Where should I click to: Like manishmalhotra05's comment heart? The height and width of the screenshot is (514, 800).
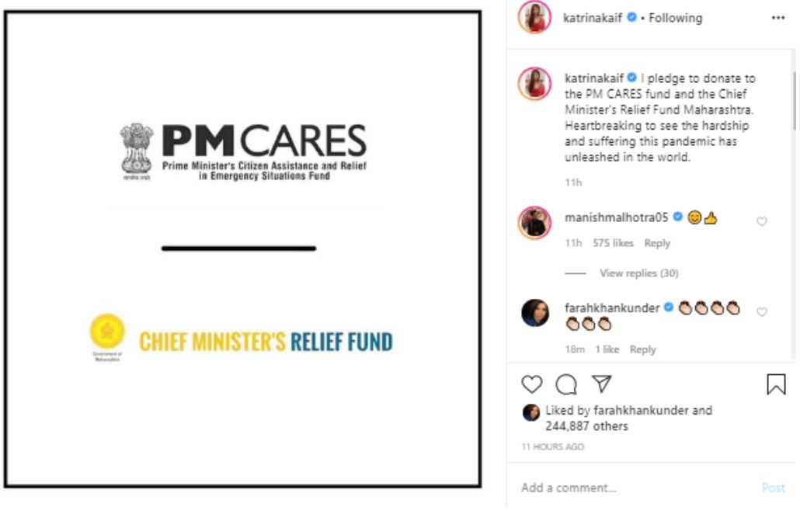[761, 221]
